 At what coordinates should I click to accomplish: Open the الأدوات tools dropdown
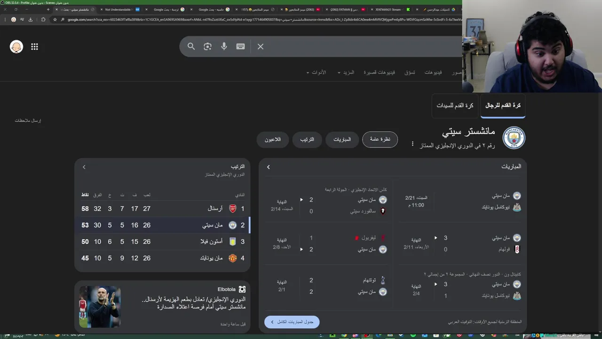[316, 72]
